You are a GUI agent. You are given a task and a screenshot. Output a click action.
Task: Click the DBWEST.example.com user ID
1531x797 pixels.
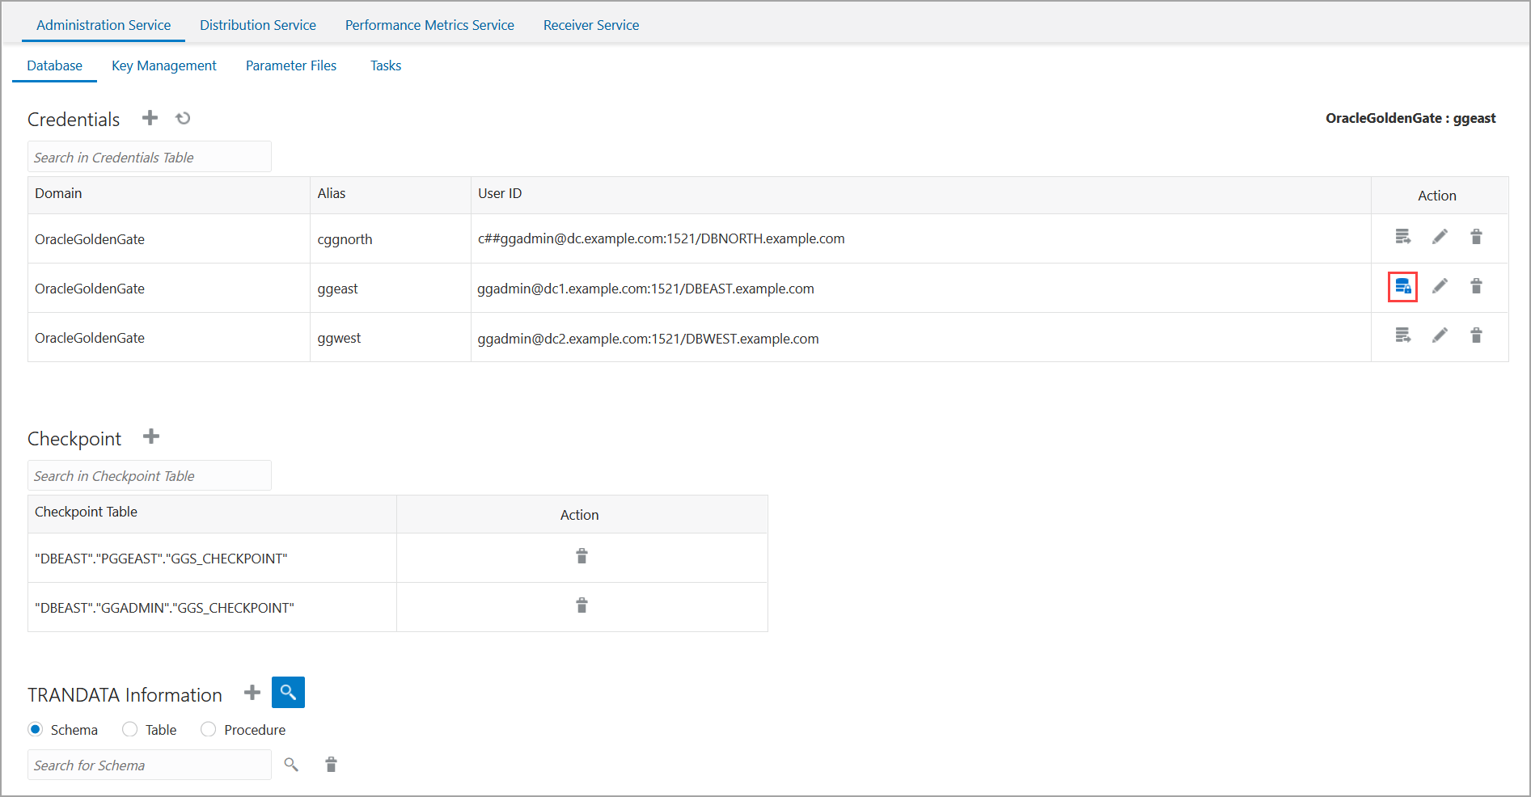coord(648,339)
